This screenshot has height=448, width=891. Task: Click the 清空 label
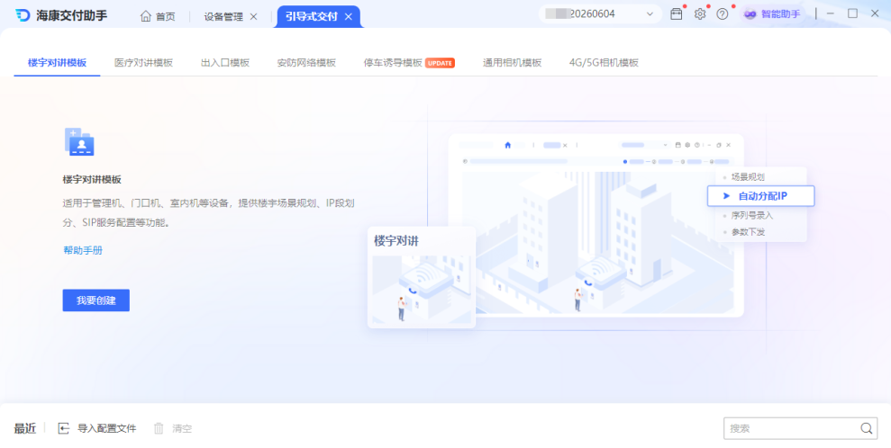(182, 429)
